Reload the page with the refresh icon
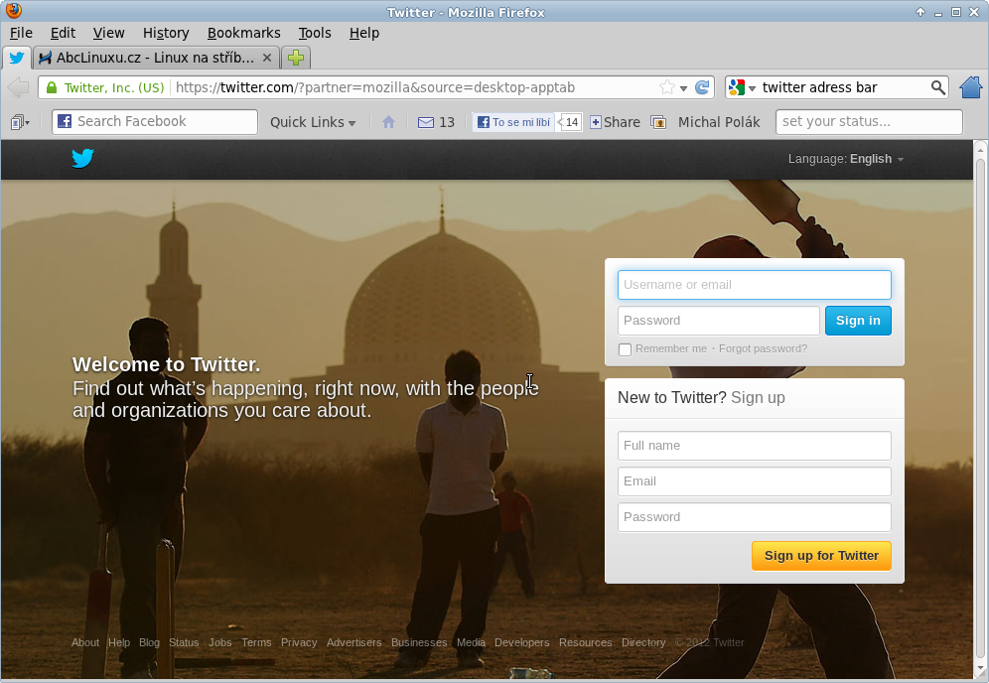This screenshot has width=989, height=683. pyautogui.click(x=702, y=87)
